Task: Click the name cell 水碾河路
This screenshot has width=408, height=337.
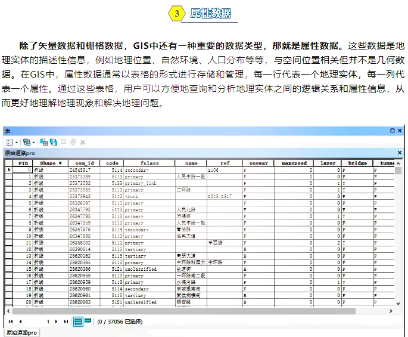Action: (x=191, y=282)
